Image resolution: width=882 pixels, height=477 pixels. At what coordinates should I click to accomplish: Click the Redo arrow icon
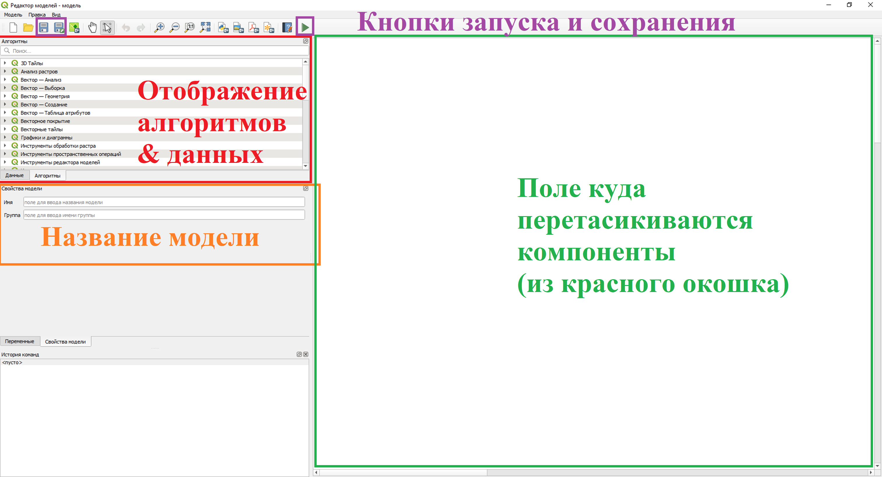click(141, 27)
